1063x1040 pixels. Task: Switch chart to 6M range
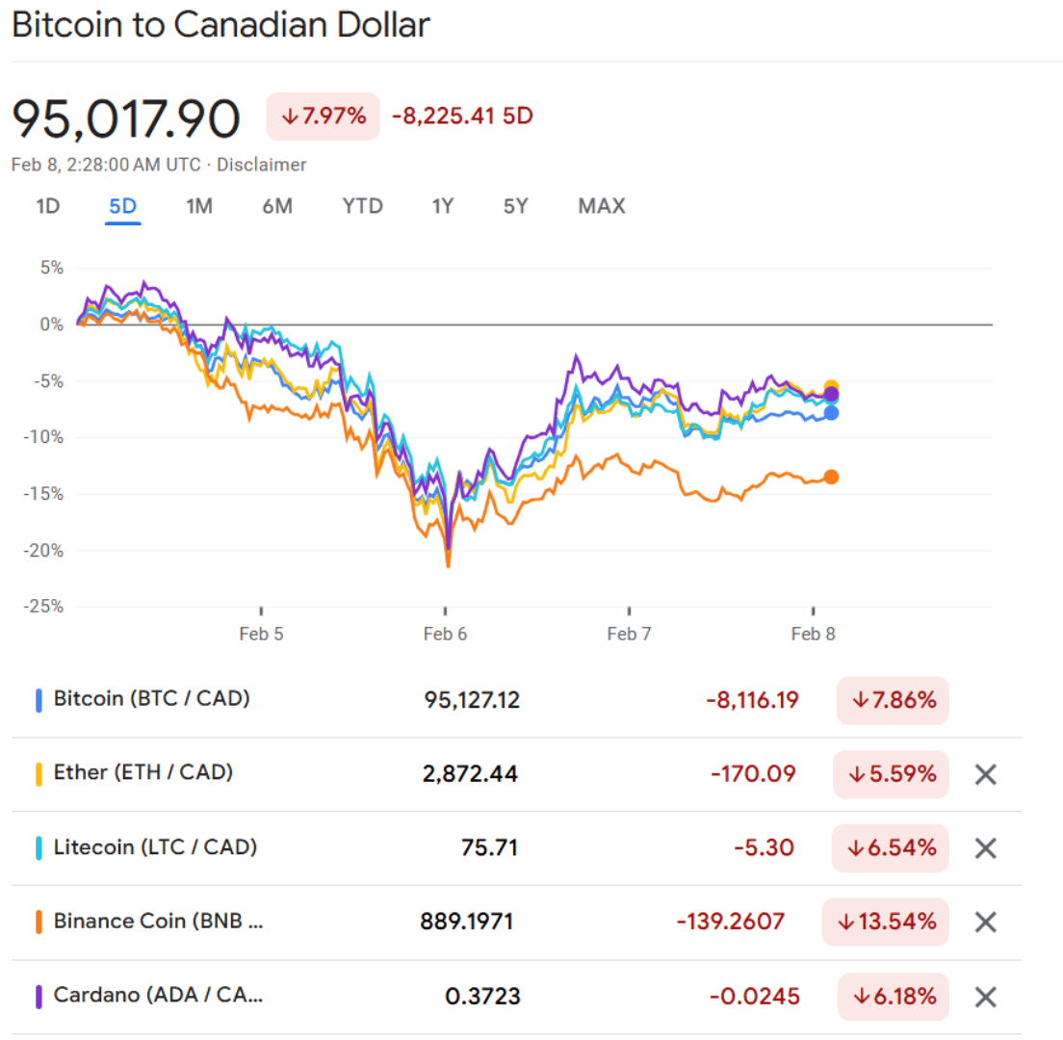click(277, 206)
